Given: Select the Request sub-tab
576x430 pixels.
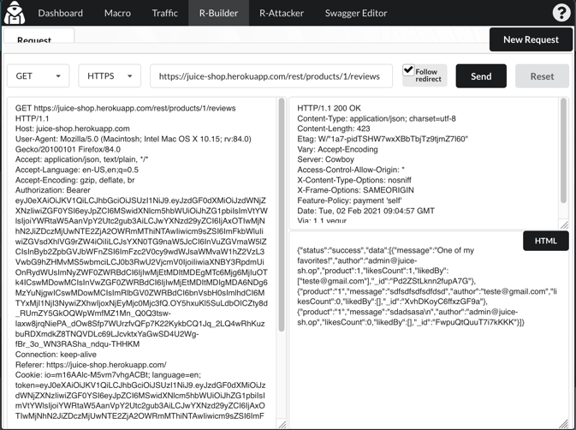Looking at the screenshot, I should pyautogui.click(x=34, y=39).
